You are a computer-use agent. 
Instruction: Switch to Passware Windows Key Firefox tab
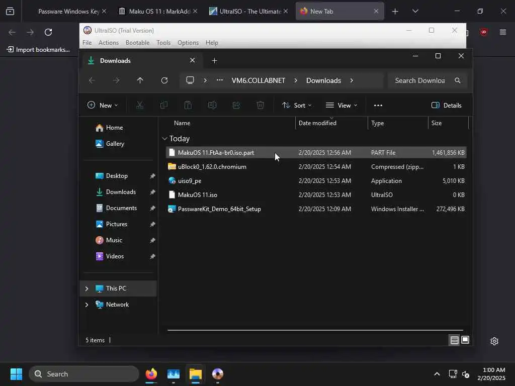tap(68, 11)
